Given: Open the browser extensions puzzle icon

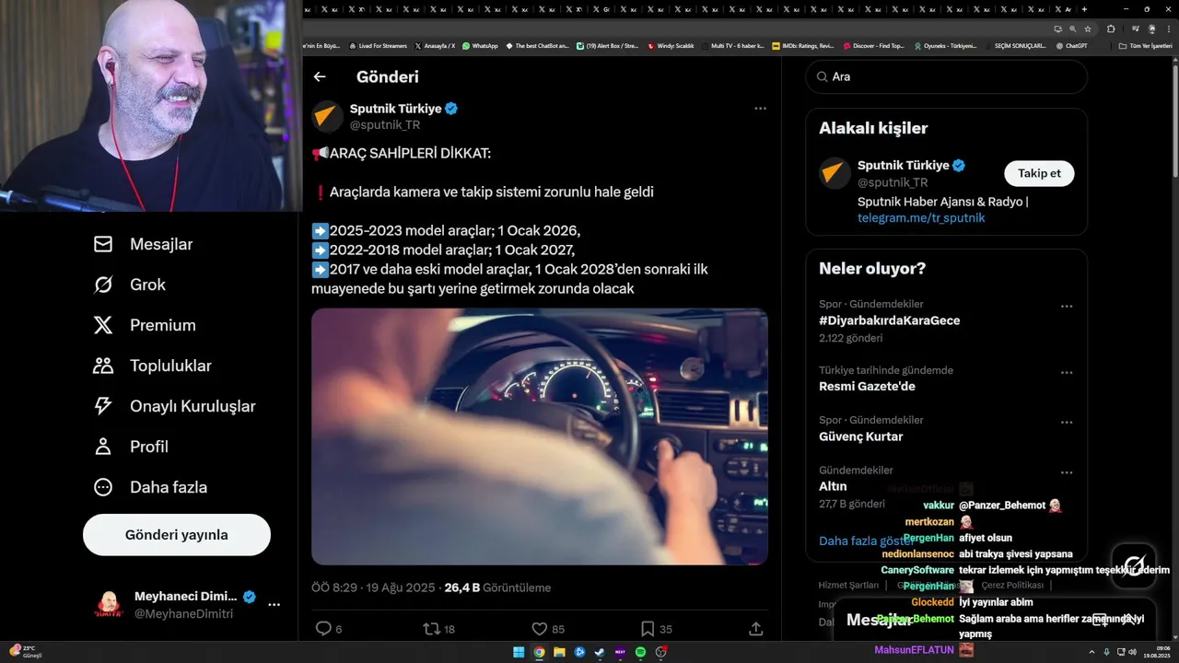Looking at the screenshot, I should pyautogui.click(x=1111, y=29).
